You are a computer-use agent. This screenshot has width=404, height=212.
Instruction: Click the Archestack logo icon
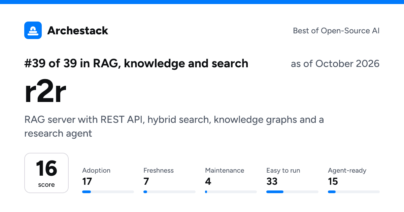pyautogui.click(x=33, y=30)
